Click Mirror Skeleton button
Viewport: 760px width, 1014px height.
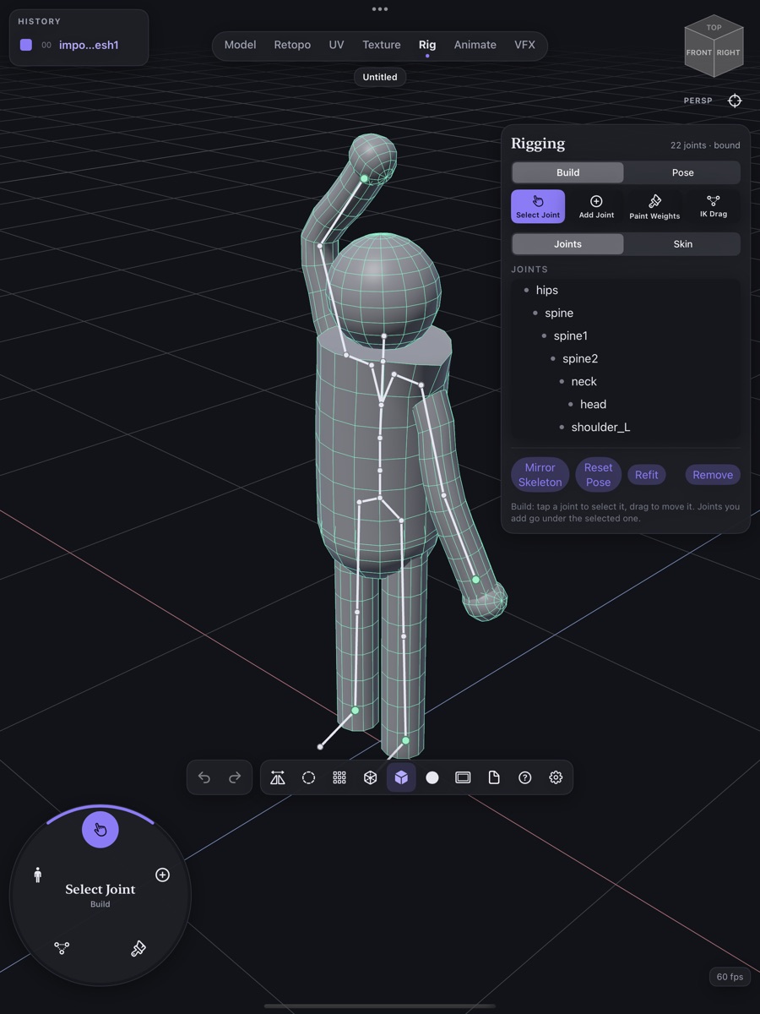click(540, 475)
